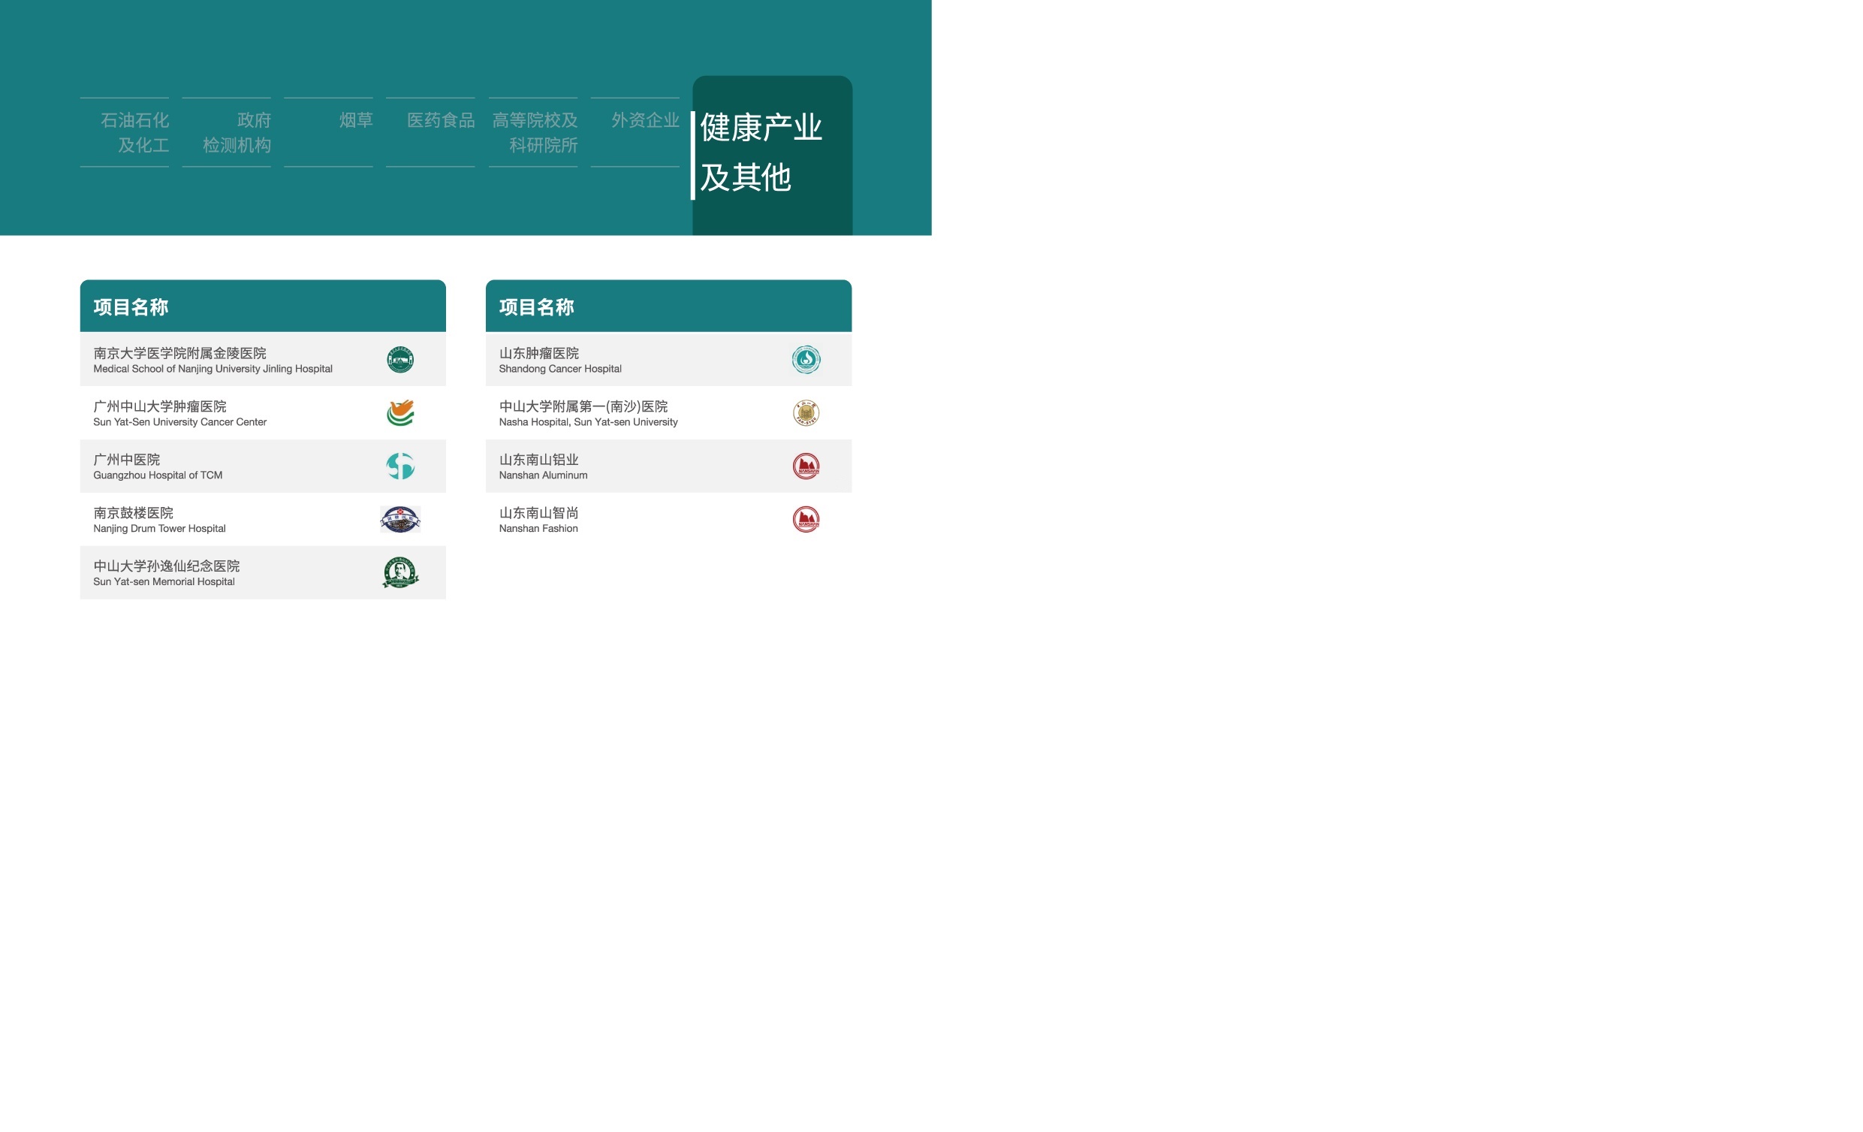Viewport: 1863px width, 1132px height.
Task: Click the text 山东肿瘤医院
Action: click(x=539, y=353)
